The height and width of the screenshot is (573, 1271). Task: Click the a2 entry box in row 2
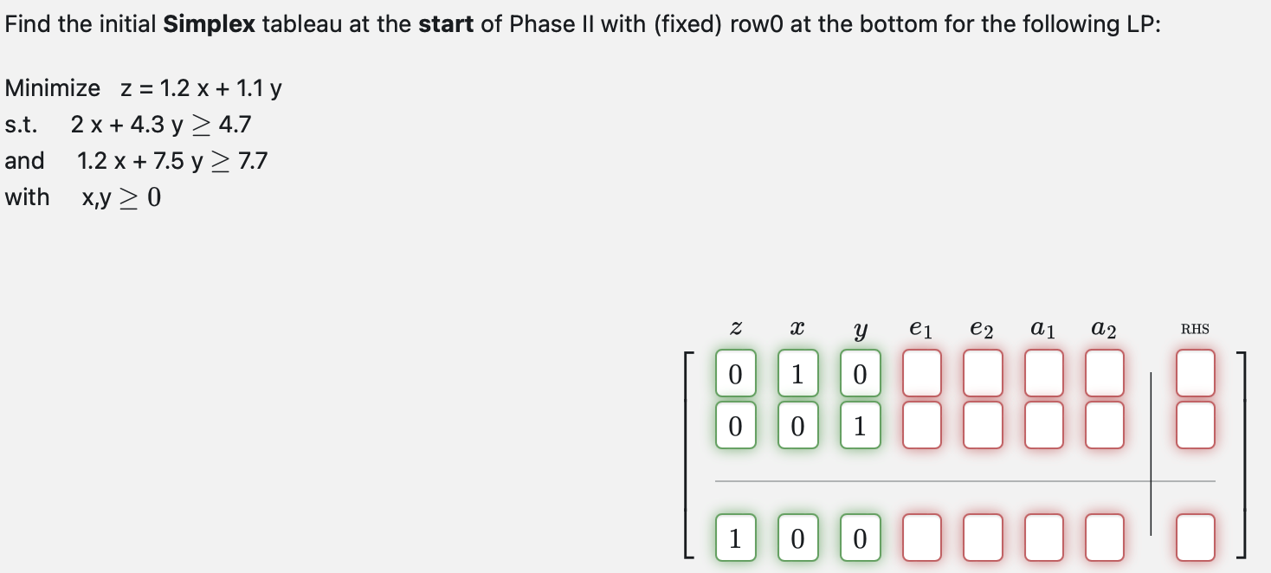coord(1103,425)
